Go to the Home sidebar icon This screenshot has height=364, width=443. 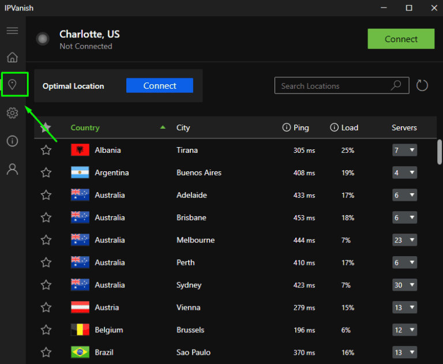[12, 57]
